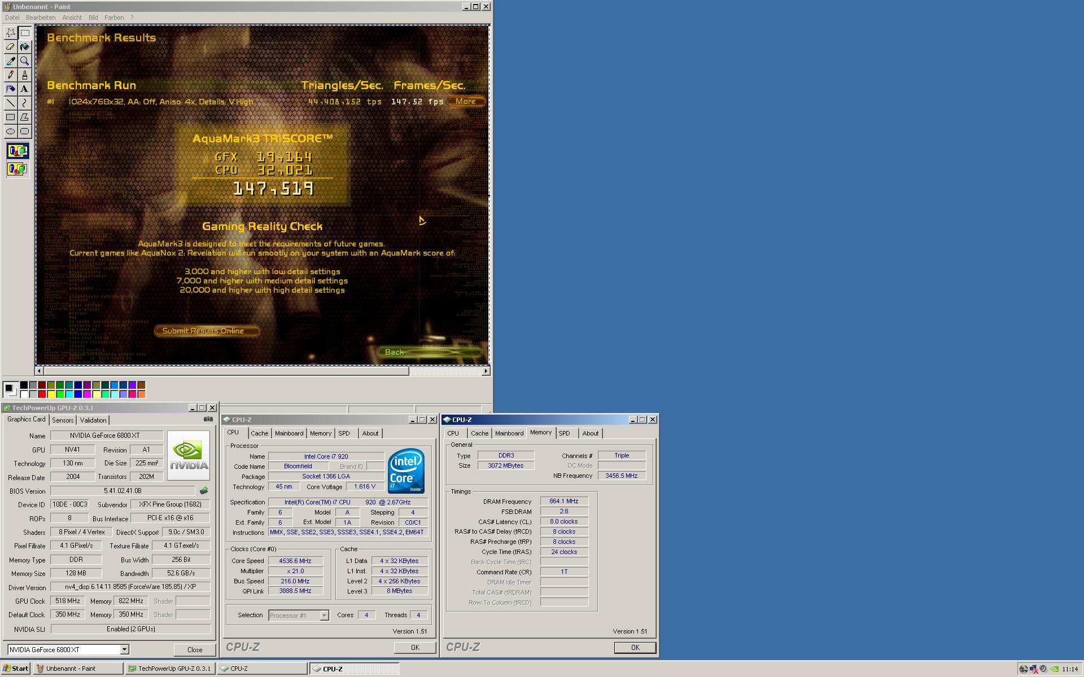Choose the Ellipse shape tool
Screen dimensions: 1084x677
click(11, 131)
